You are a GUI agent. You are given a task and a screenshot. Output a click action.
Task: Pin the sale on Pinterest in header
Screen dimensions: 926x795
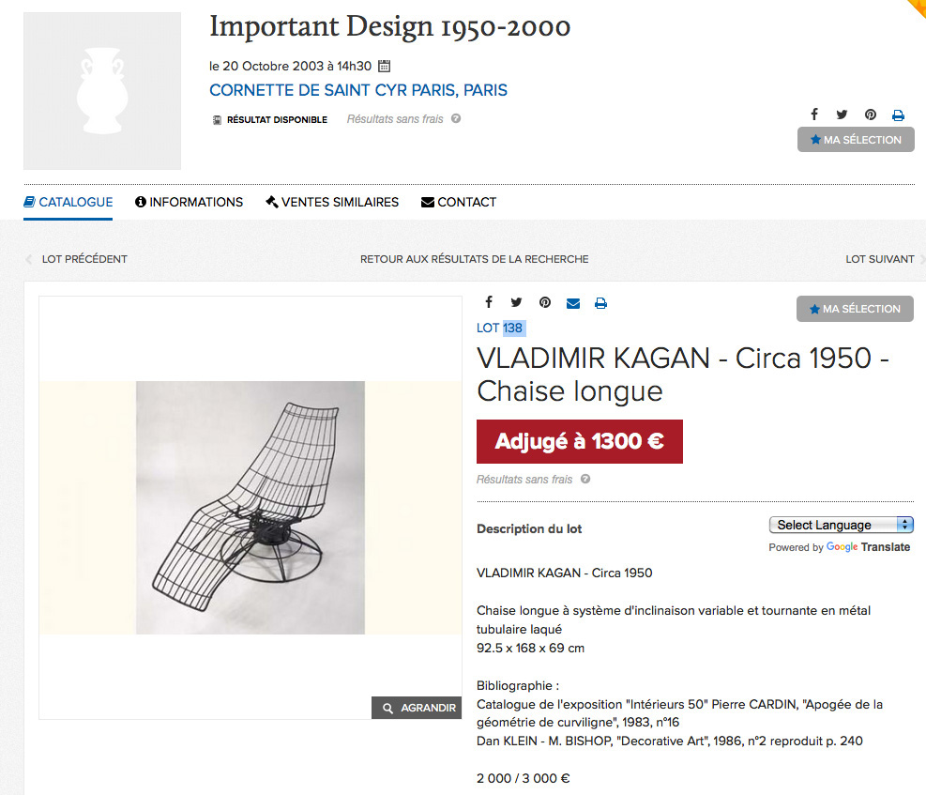[x=871, y=115]
